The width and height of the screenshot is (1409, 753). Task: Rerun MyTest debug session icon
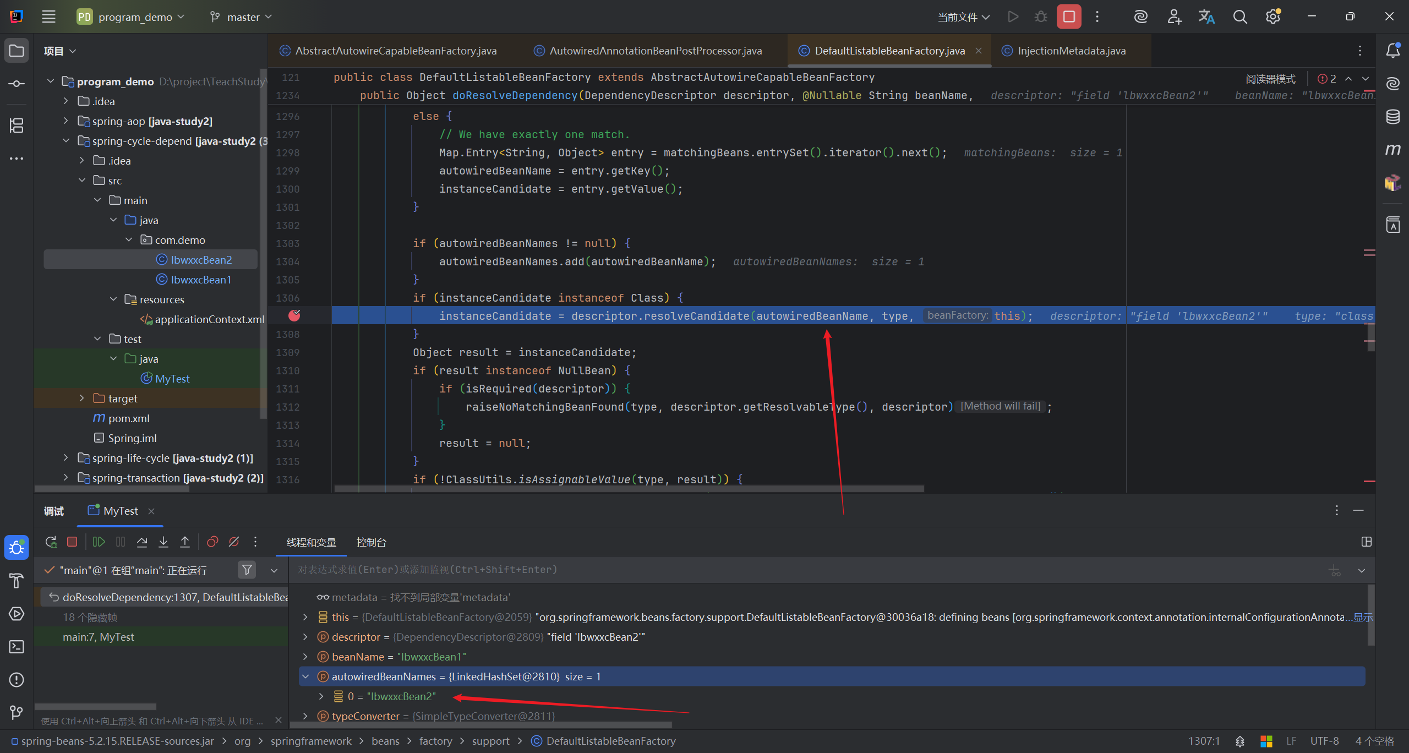pyautogui.click(x=51, y=542)
